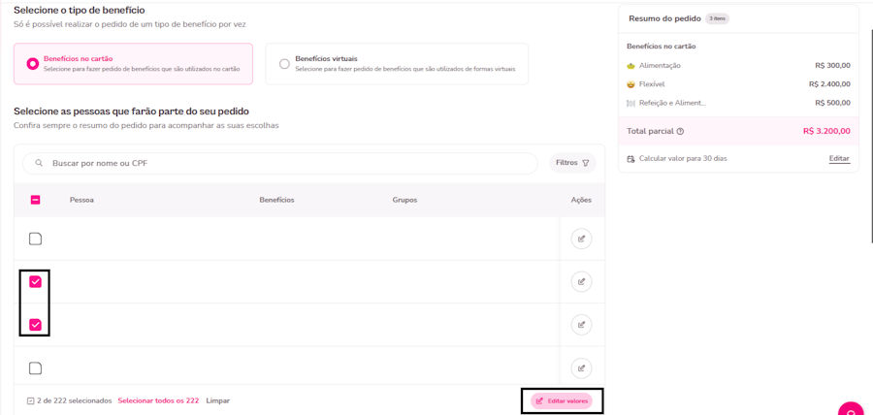
Task: Toggle the header select-all checkbox
Action: coord(36,200)
